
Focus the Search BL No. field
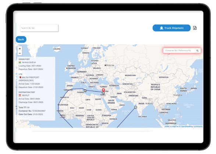tap(39, 28)
